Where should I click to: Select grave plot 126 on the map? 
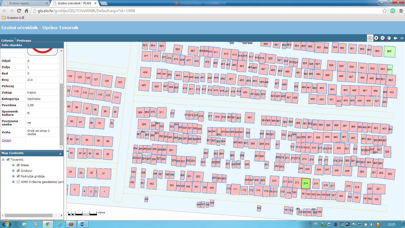click(x=107, y=81)
